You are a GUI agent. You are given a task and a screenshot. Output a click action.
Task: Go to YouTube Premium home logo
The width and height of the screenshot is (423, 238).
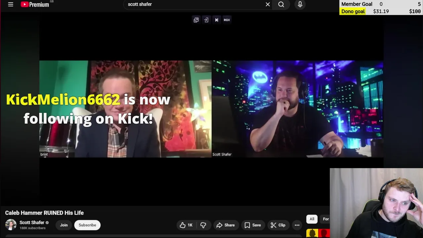point(35,4)
